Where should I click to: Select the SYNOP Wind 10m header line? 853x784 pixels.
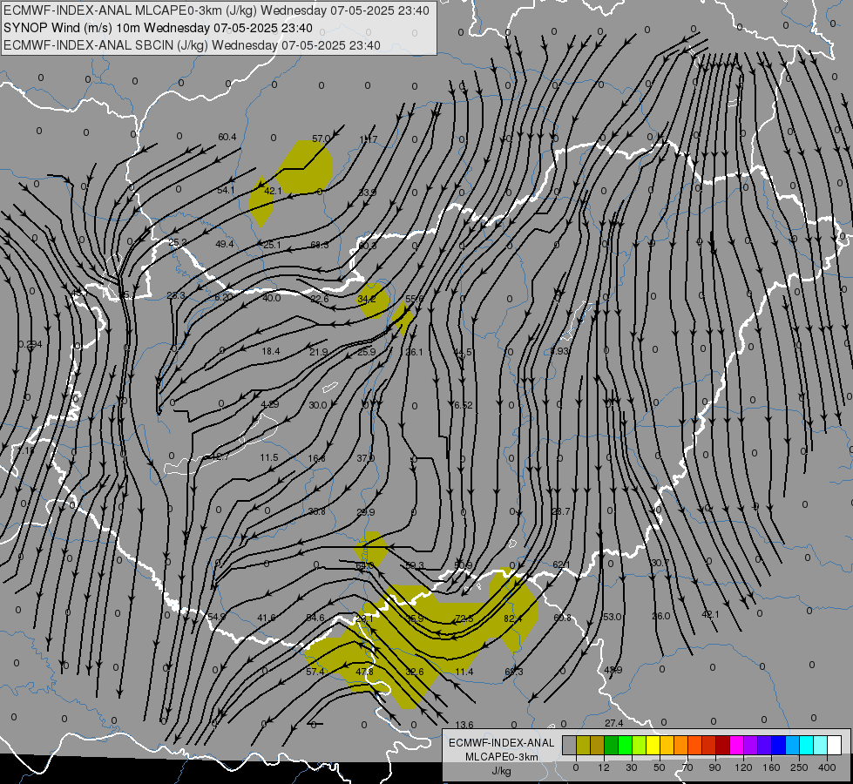pos(158,28)
